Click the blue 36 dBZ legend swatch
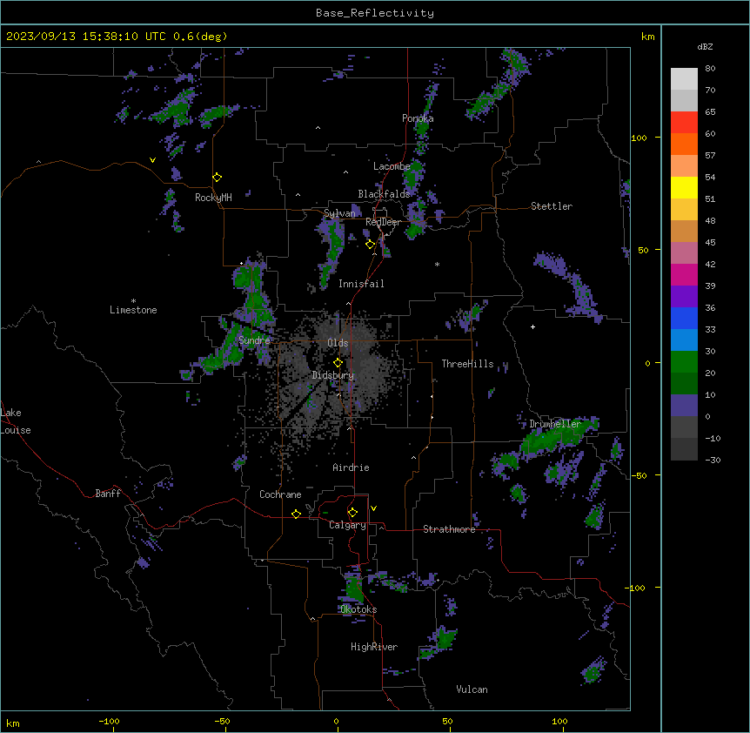The image size is (750, 733). click(684, 318)
